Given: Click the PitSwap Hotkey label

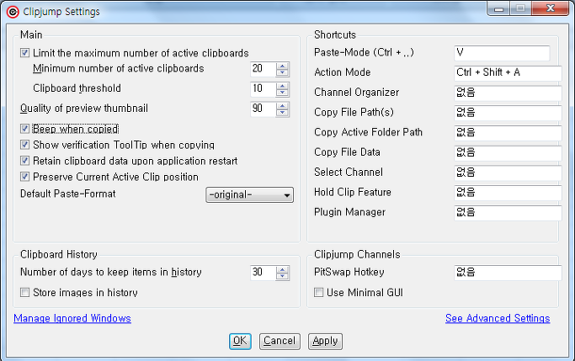Looking at the screenshot, I should [x=349, y=272].
